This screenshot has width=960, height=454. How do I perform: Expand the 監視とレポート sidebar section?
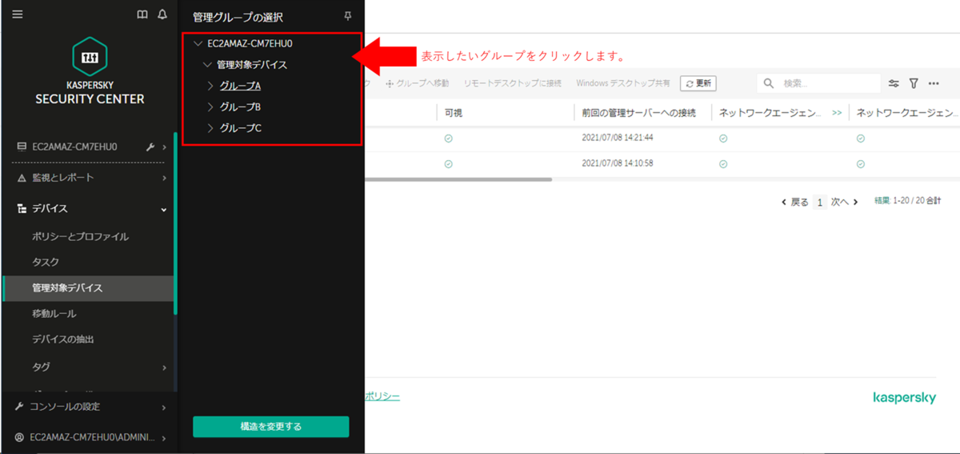(164, 178)
